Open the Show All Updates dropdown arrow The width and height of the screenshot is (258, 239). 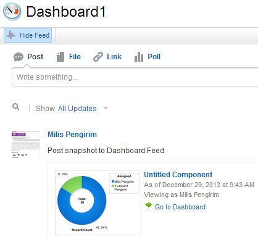106,108
